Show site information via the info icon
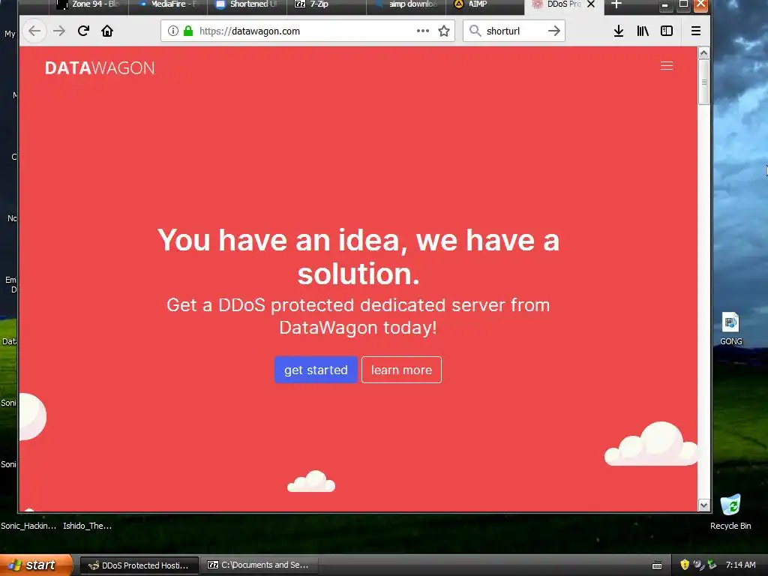 point(173,31)
